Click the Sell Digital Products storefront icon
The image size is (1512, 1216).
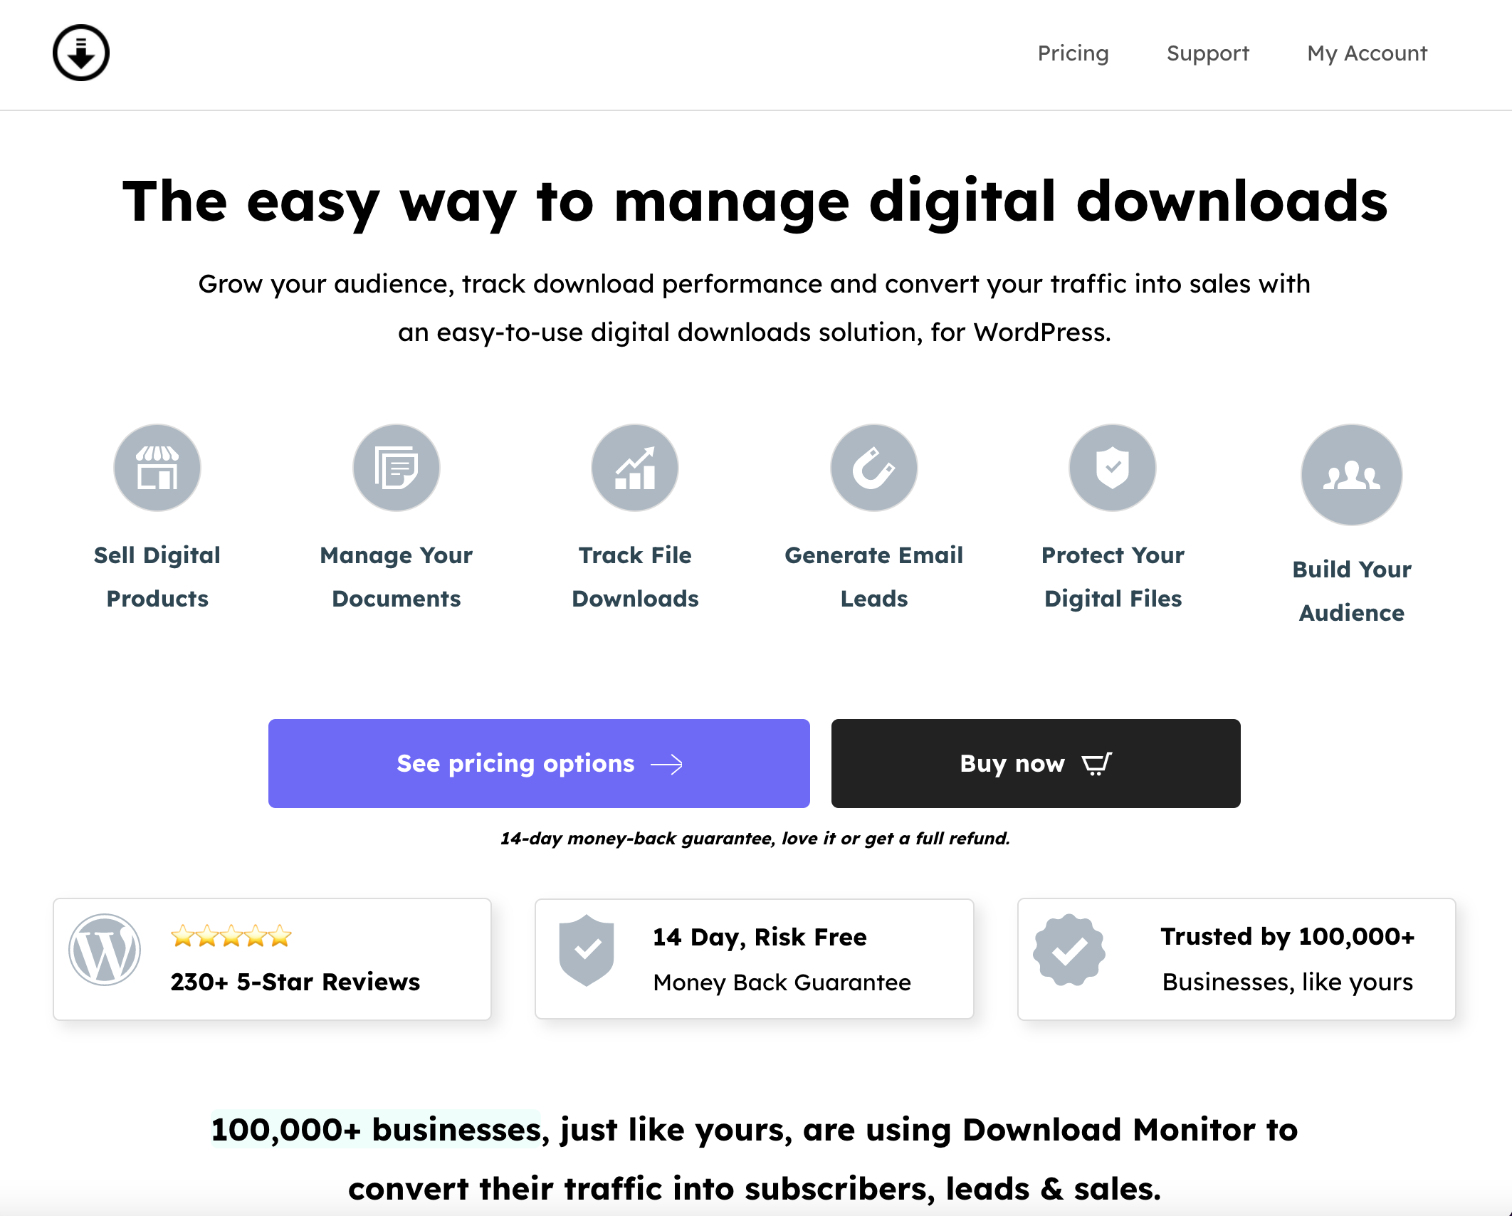[x=157, y=468]
